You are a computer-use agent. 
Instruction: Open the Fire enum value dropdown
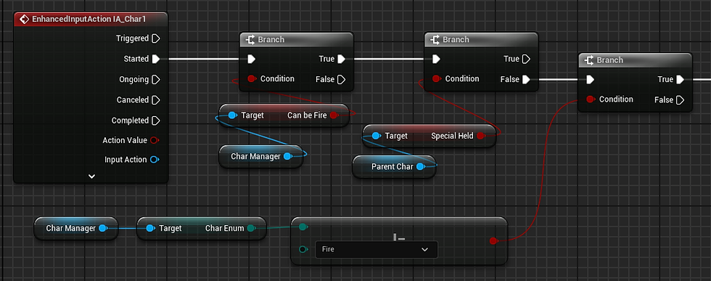point(377,249)
